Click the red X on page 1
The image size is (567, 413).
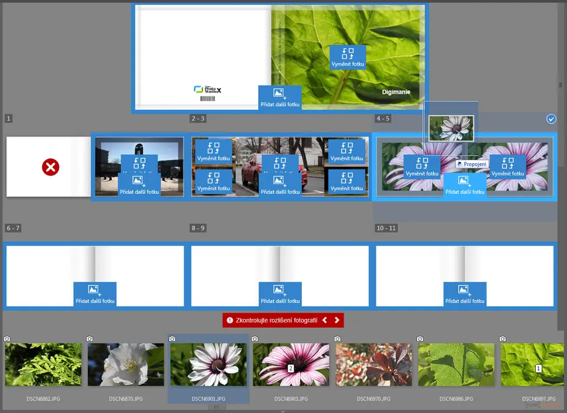(x=51, y=167)
